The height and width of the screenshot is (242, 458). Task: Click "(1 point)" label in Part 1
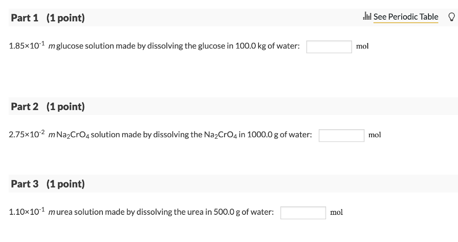tap(65, 18)
